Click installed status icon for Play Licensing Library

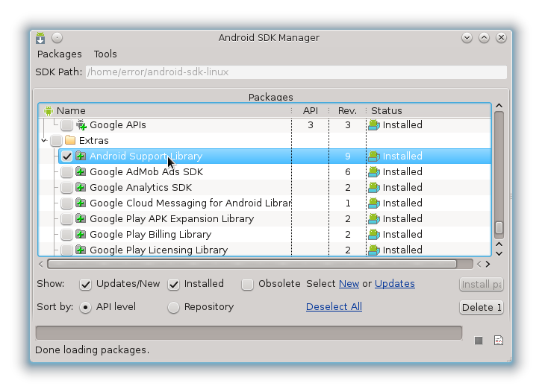coord(374,250)
